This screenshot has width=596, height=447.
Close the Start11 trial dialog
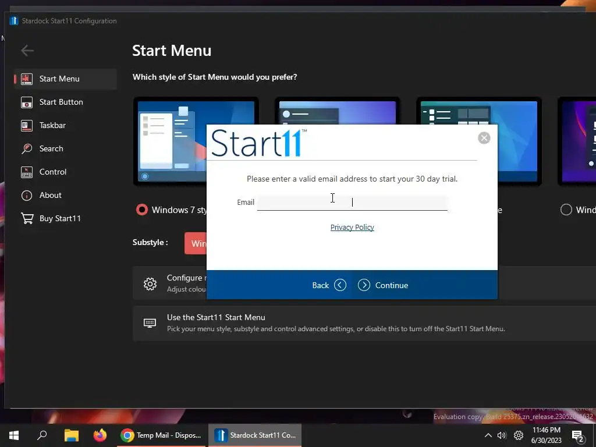point(484,138)
